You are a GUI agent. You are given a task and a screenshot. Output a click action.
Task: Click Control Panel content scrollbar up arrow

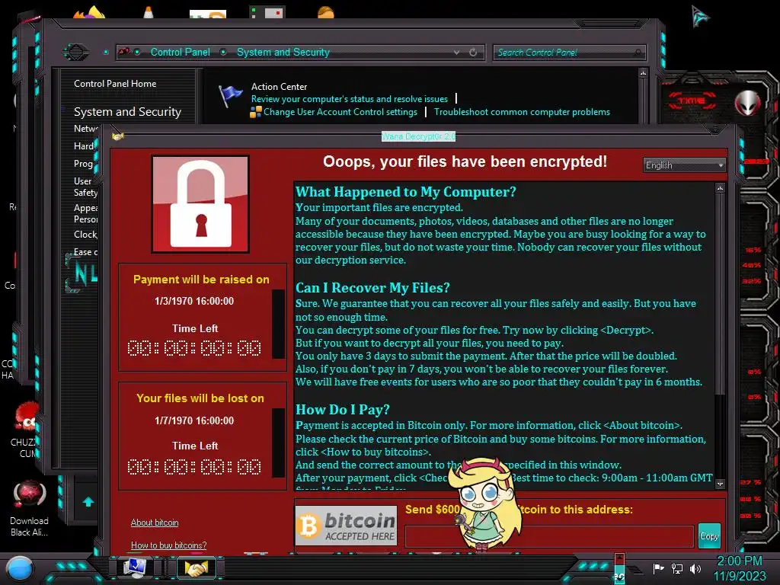tap(643, 73)
